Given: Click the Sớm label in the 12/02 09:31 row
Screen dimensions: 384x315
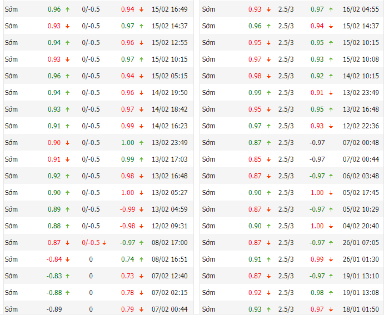Looking at the screenshot, I should point(11,226).
